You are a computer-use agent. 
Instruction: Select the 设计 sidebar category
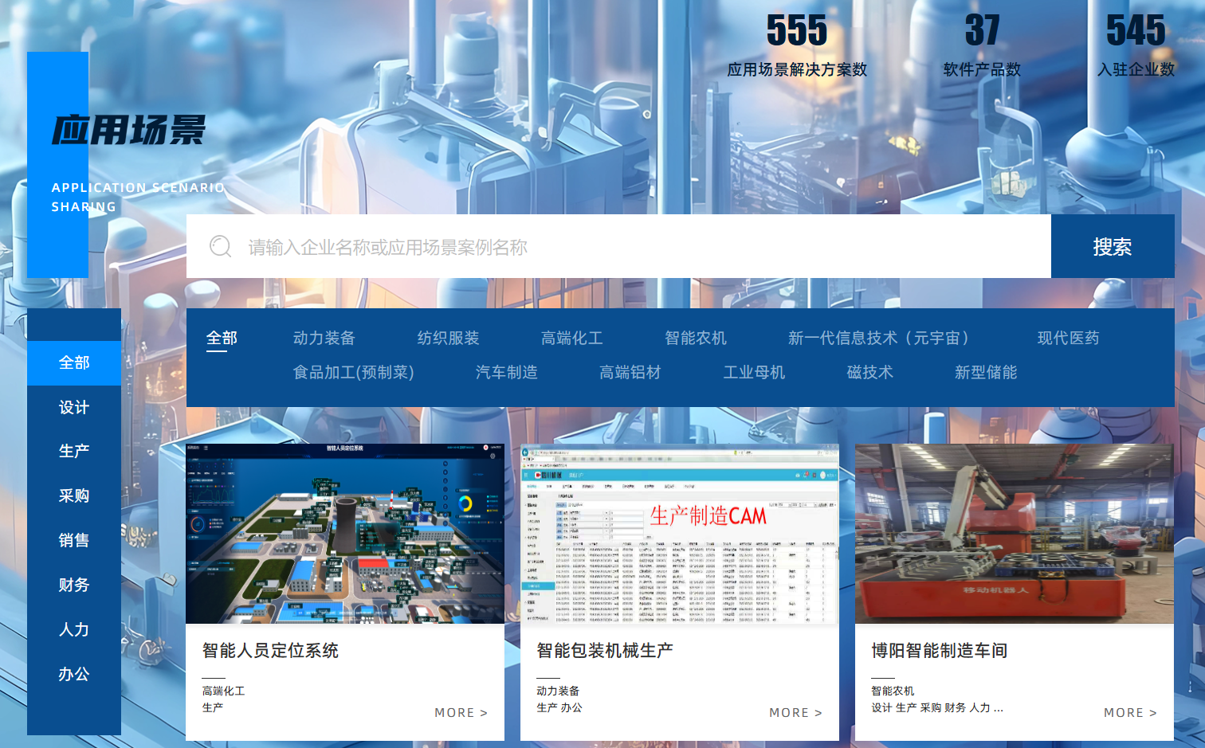coord(74,408)
